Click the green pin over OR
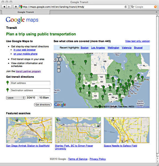 click(79, 80)
